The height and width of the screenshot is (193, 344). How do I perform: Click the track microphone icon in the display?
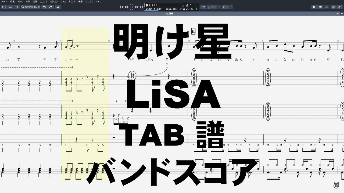(x=147, y=5)
